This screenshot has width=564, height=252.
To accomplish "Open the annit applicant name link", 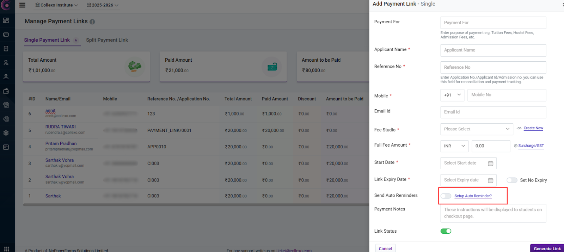I will (x=50, y=111).
